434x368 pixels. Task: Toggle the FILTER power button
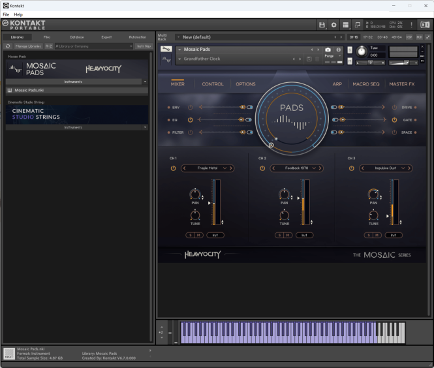point(190,132)
